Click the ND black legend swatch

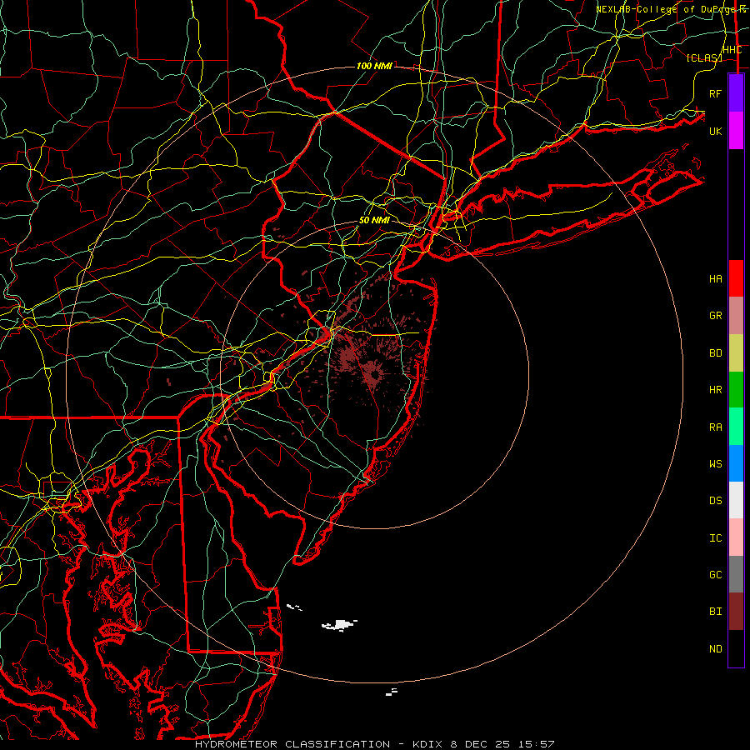[736, 648]
